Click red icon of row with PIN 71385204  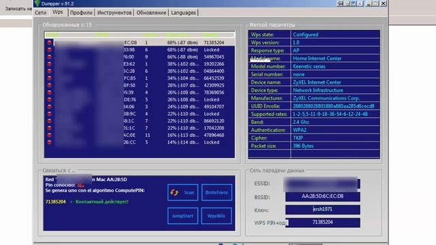coord(50,42)
